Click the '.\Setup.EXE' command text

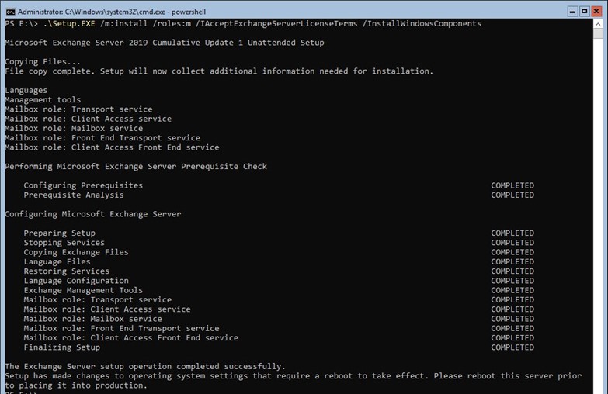pyautogui.click(x=69, y=23)
